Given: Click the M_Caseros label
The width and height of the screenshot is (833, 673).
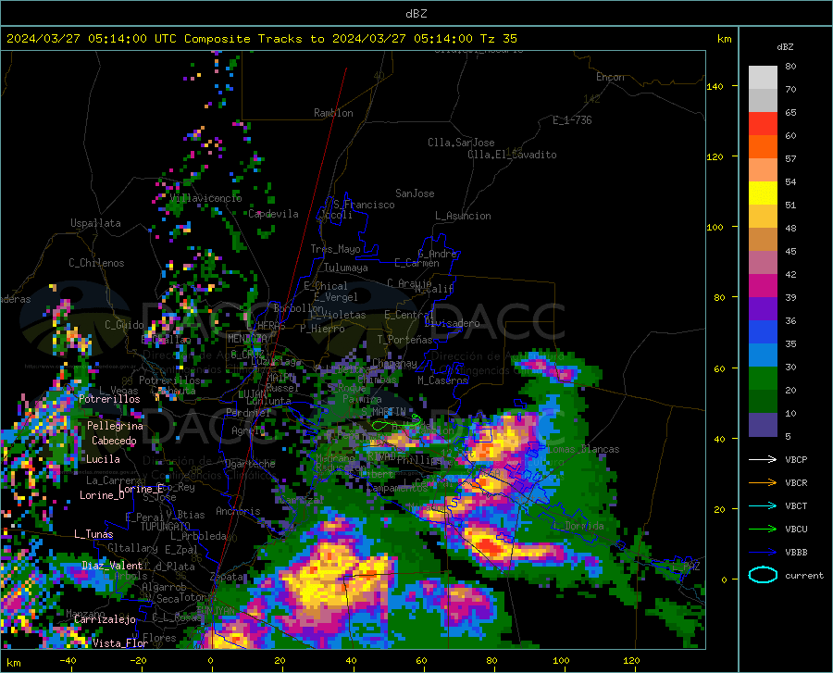Looking at the screenshot, I should click(442, 380).
